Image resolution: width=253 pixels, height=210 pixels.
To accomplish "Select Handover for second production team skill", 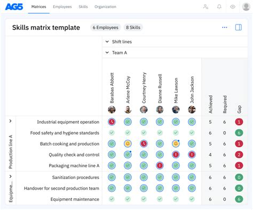I will pos(61,188).
